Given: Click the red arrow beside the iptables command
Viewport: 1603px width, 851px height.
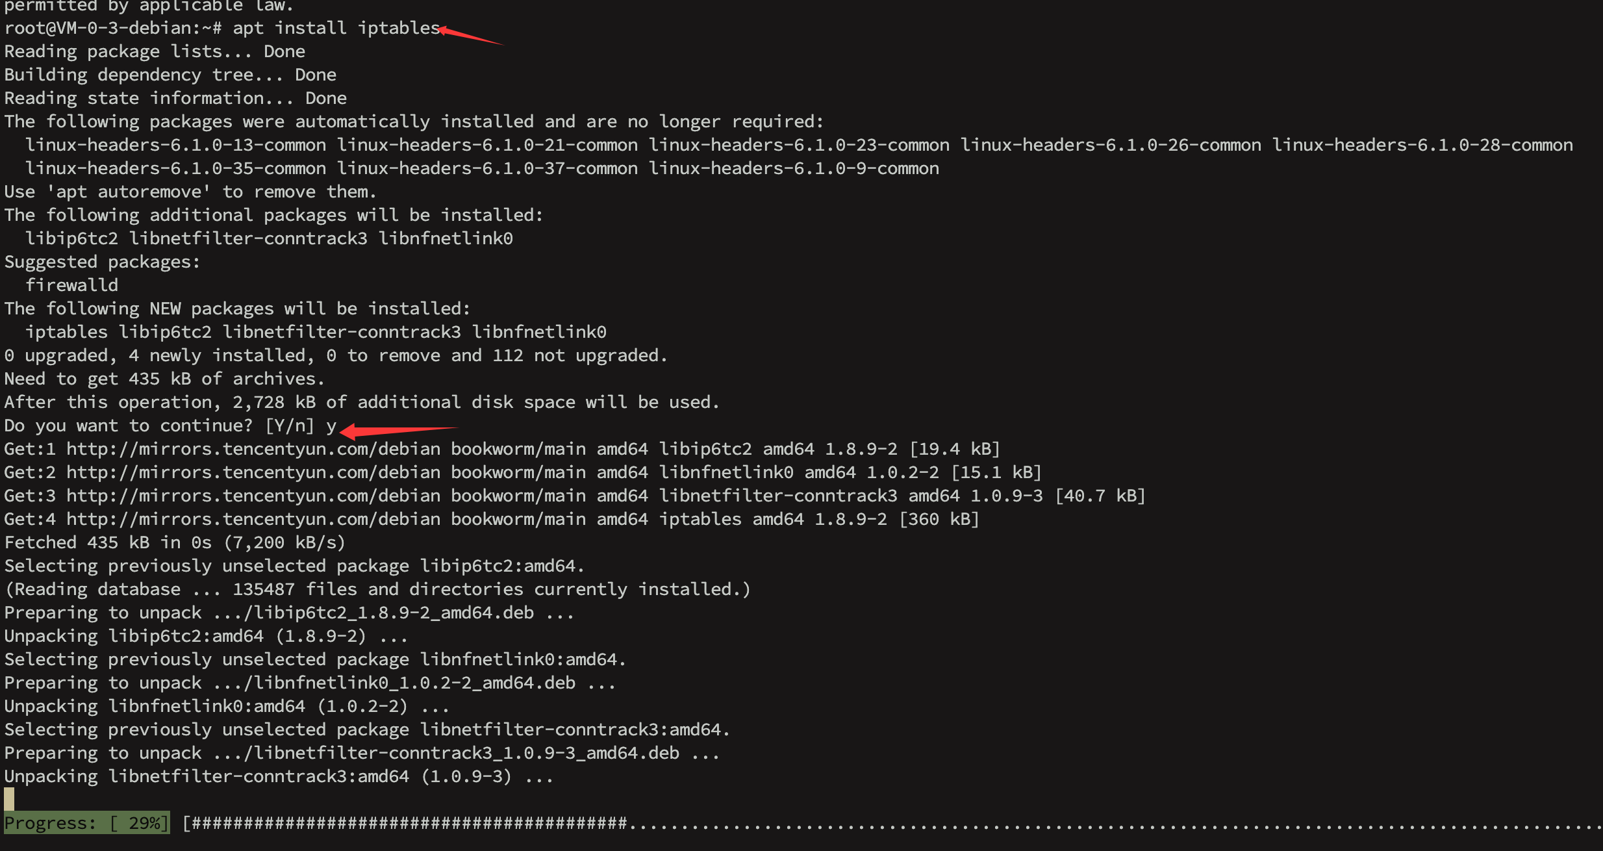Looking at the screenshot, I should [470, 36].
